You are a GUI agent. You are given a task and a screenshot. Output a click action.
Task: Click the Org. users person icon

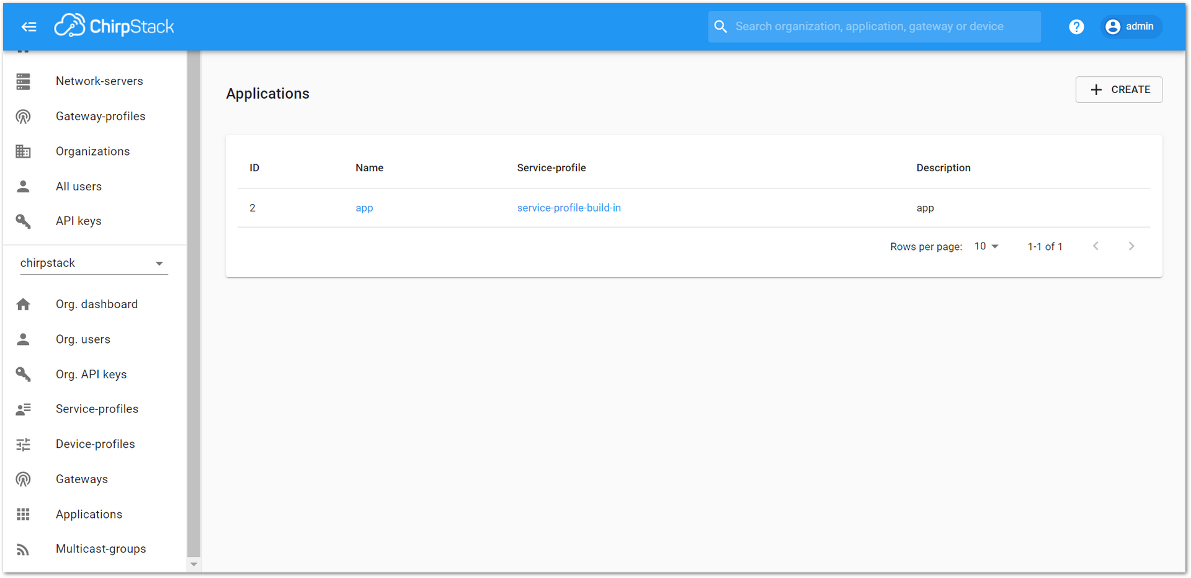(x=24, y=339)
